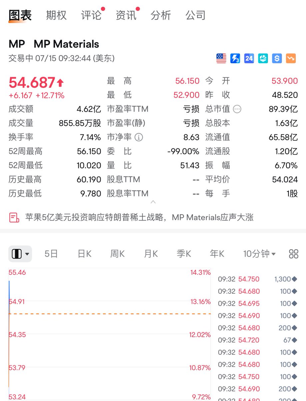This screenshot has height=401, width=306.
Task: Select the tick trade with 1,300 shares
Action: (257, 279)
